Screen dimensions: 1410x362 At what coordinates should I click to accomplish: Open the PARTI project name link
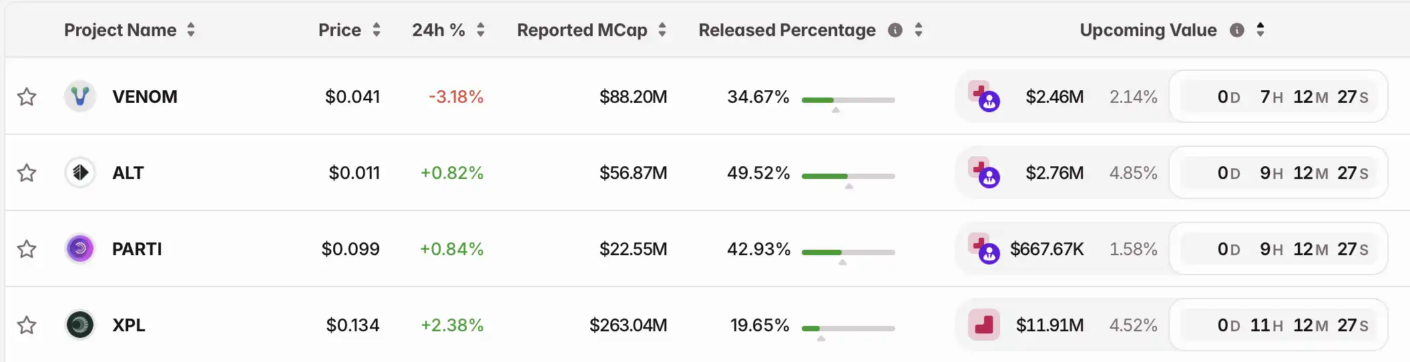click(137, 249)
